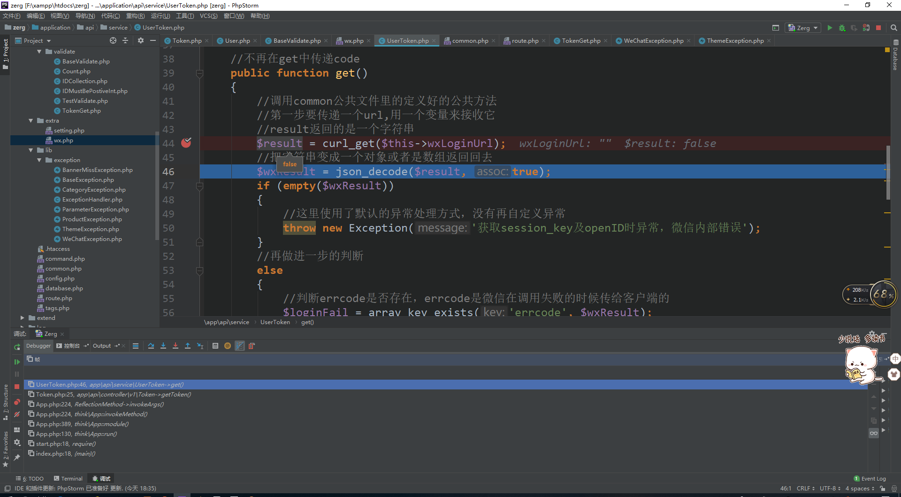Viewport: 901px width, 497px height.
Task: Click the green Debug bug icon
Action: (x=842, y=28)
